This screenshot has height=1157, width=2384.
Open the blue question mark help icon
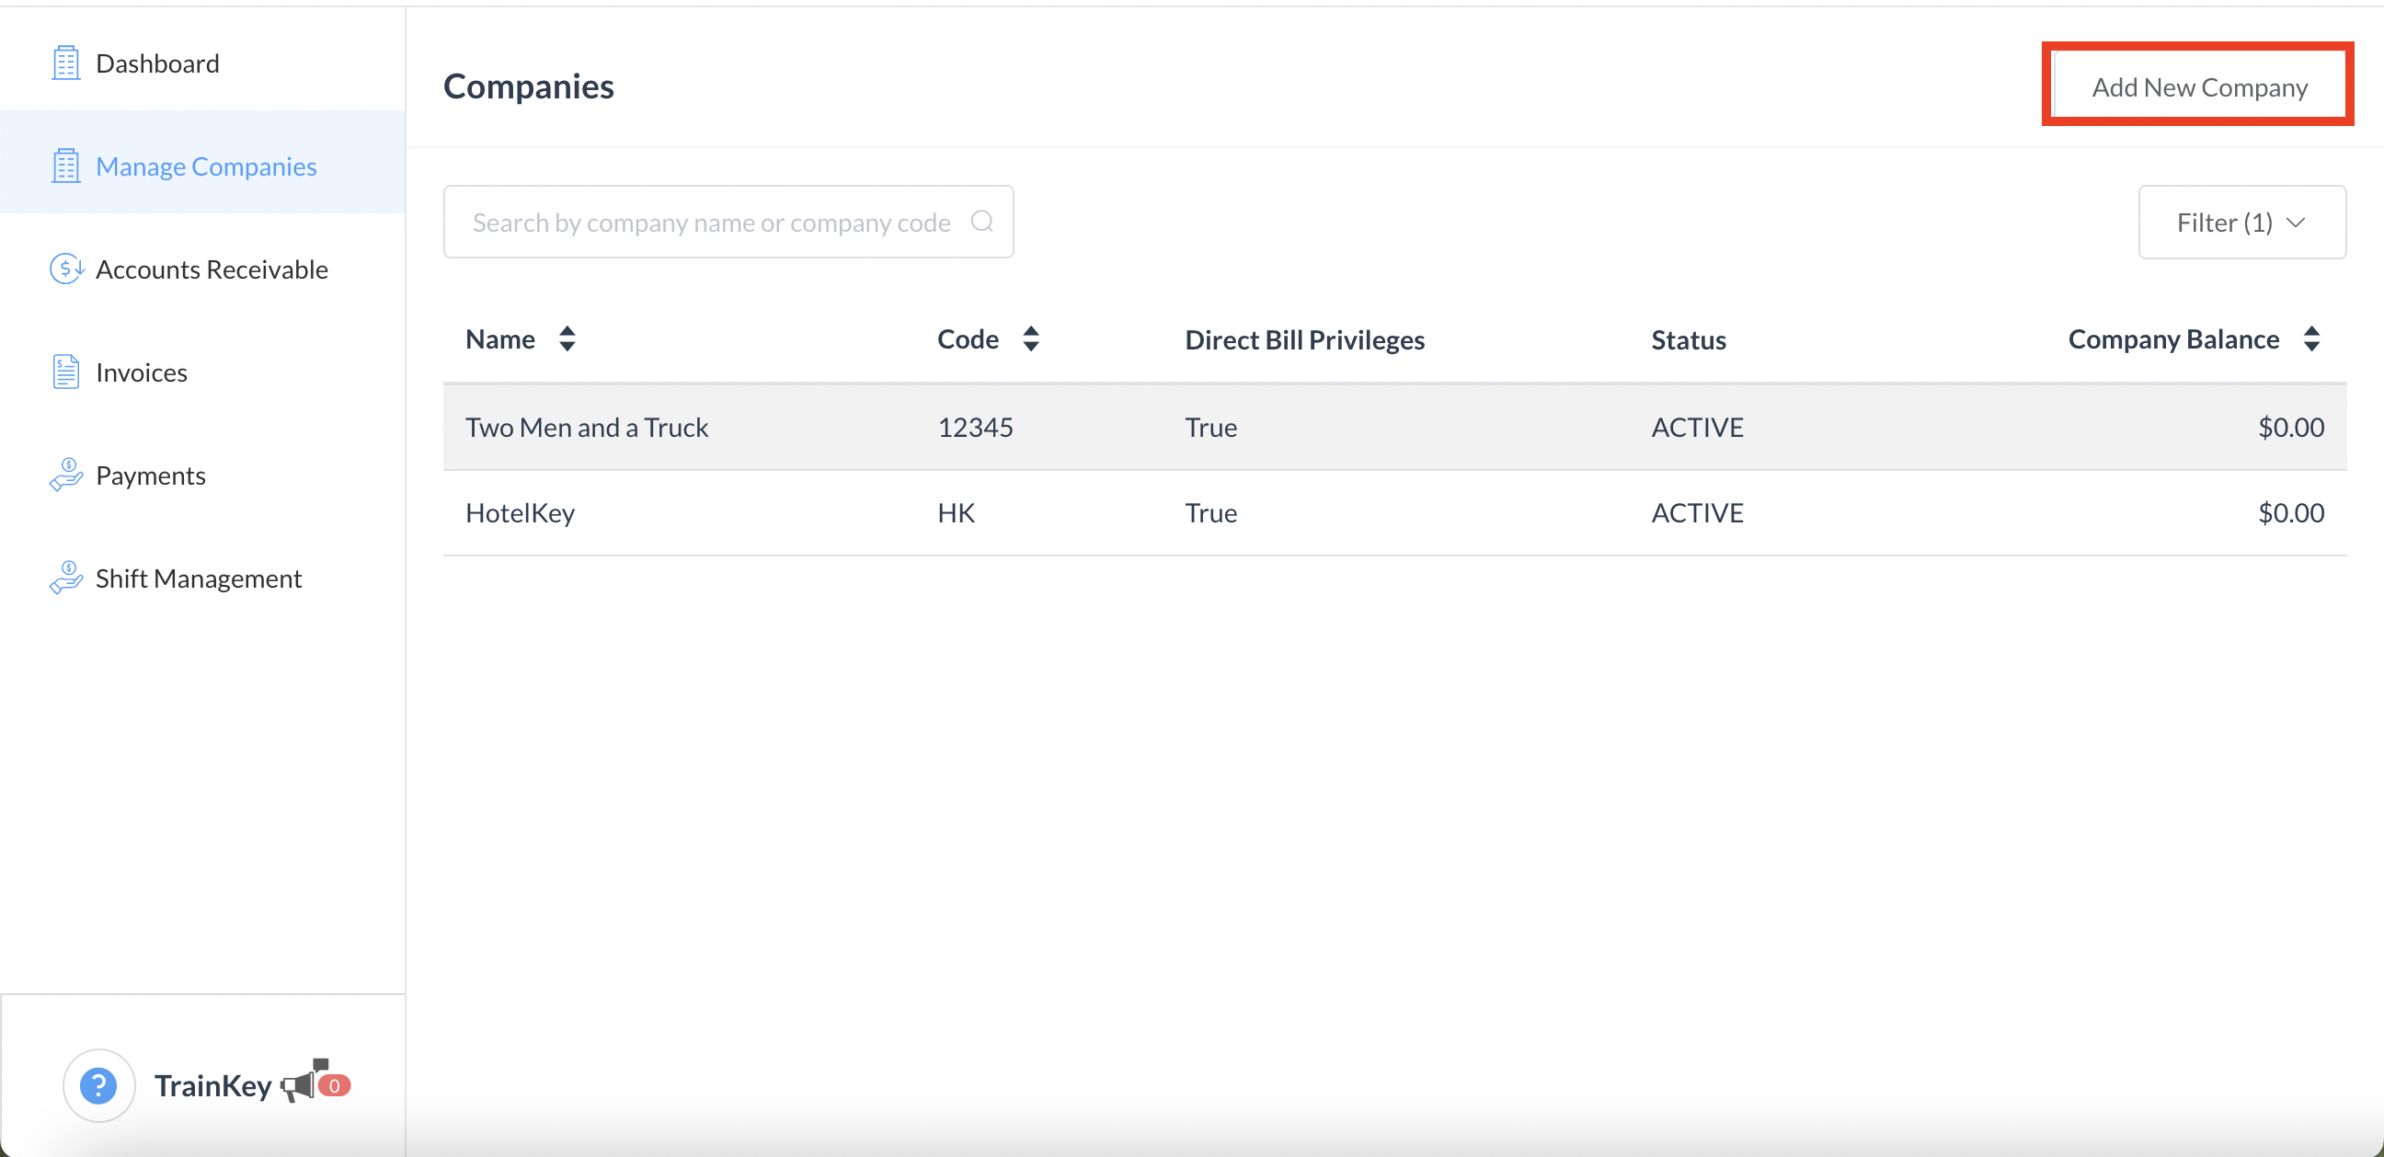(98, 1085)
